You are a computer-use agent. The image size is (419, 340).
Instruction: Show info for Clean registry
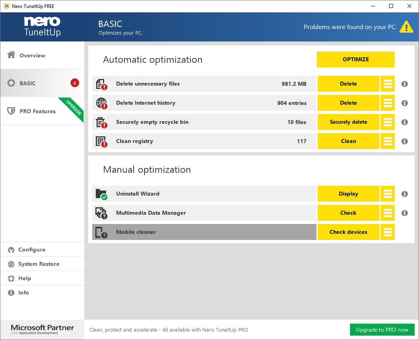tap(405, 141)
